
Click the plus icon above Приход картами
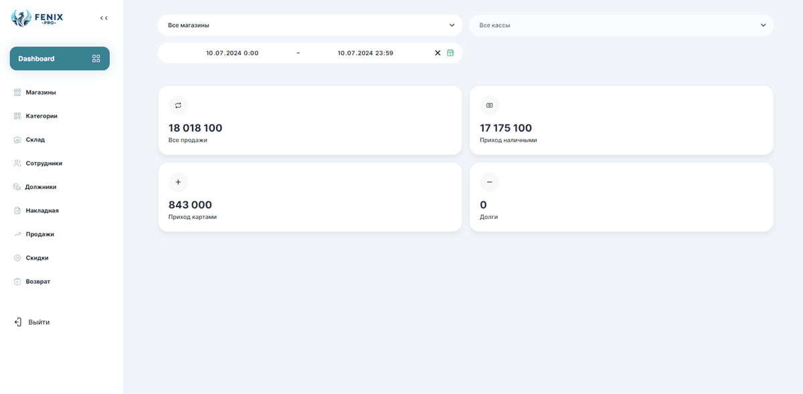178,182
